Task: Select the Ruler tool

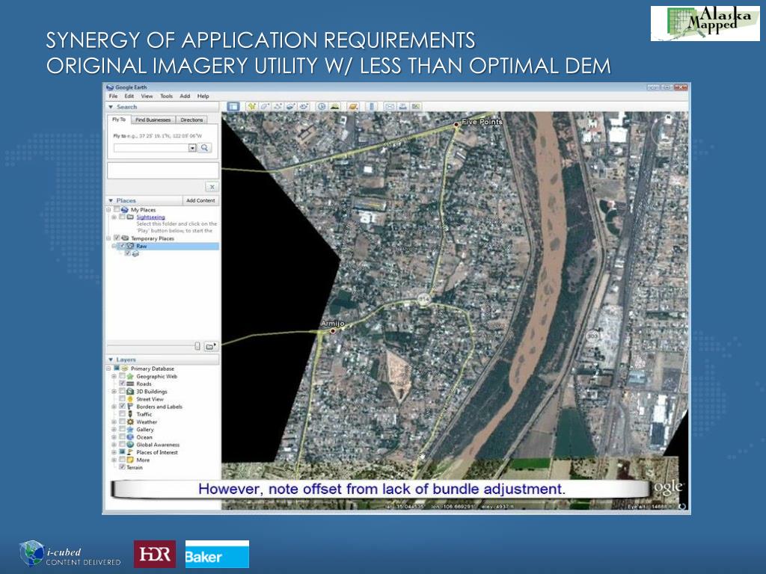Action: click(372, 106)
